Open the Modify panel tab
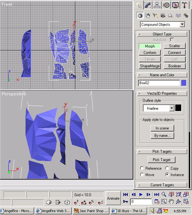 tap(148, 5)
